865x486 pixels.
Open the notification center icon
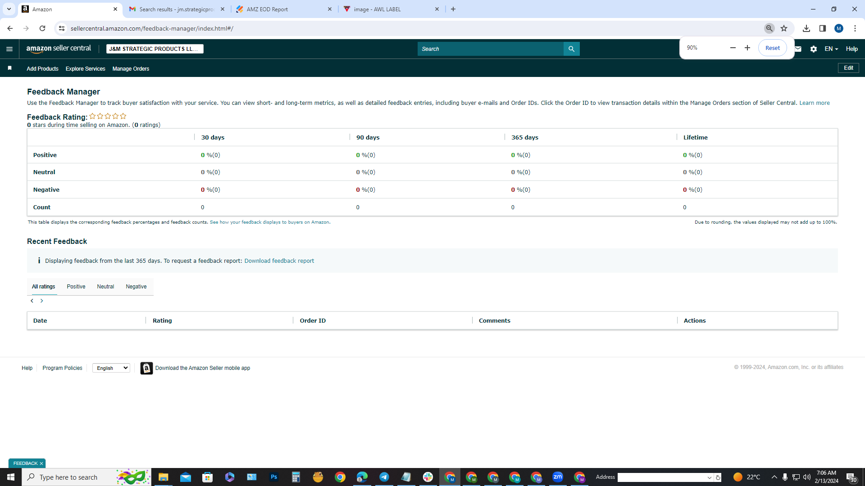851,477
